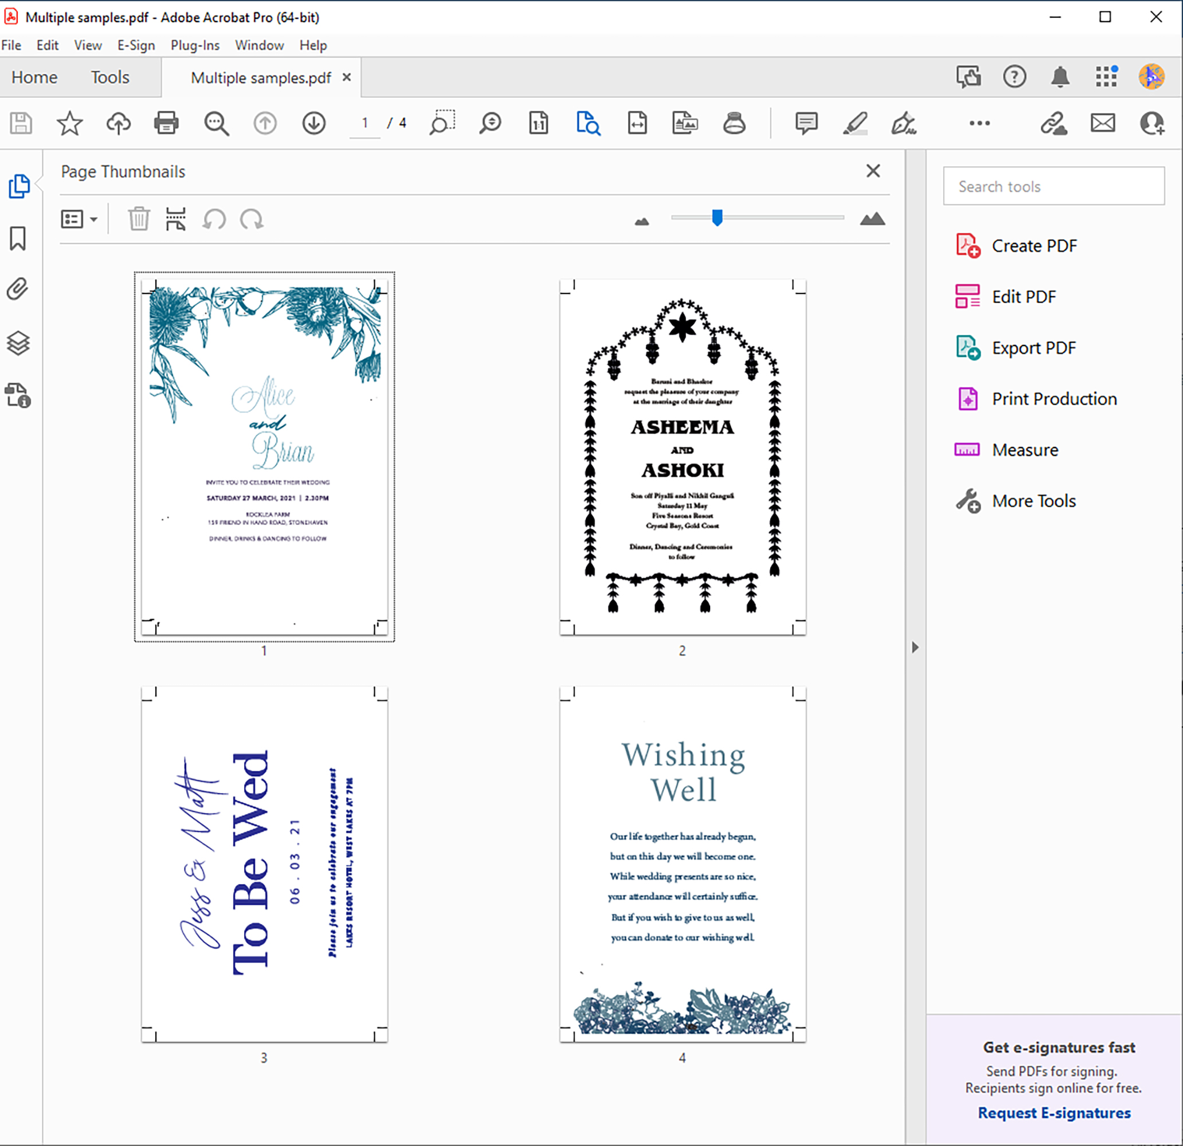
Task: Rotate the selected page counterclockwise
Action: pos(214,219)
